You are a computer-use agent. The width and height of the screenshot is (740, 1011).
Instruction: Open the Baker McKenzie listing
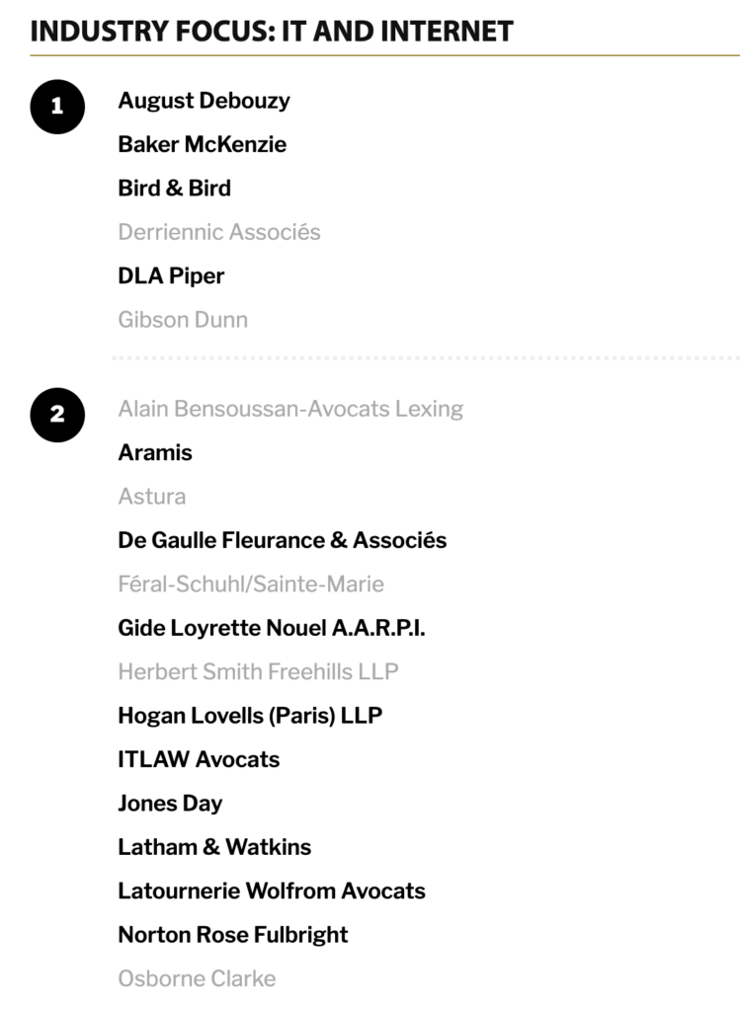click(202, 144)
